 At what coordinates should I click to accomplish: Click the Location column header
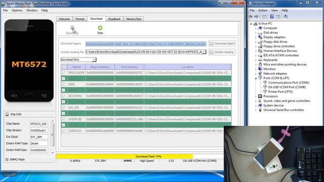point(188,67)
